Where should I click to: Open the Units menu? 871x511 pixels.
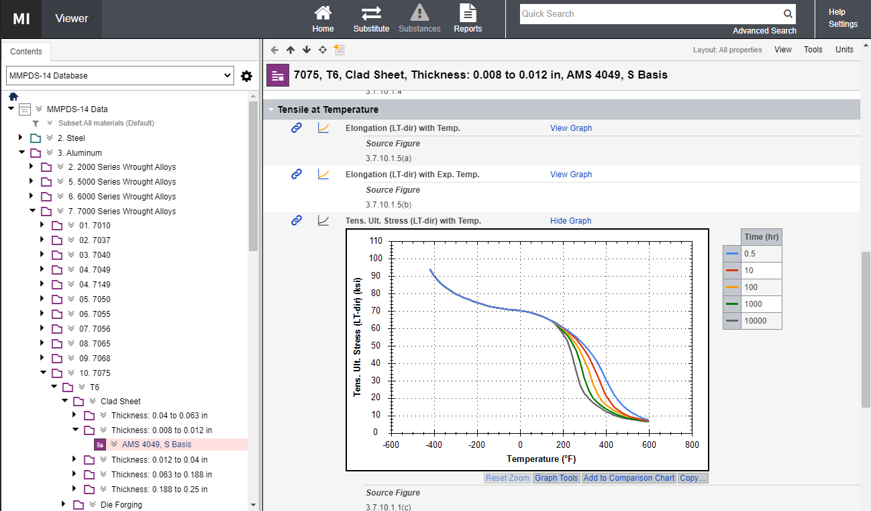click(x=845, y=50)
